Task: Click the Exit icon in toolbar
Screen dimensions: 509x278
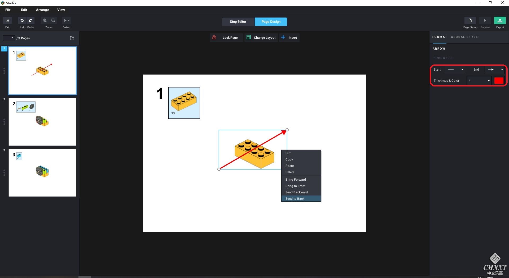Action: [7, 21]
